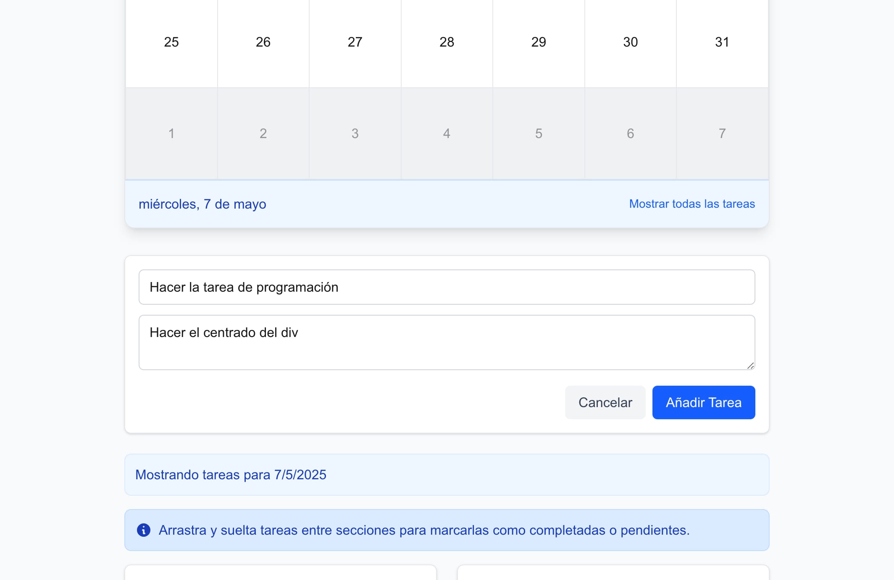The height and width of the screenshot is (580, 894).
Task: Click the Cancelar button
Action: [x=605, y=402]
